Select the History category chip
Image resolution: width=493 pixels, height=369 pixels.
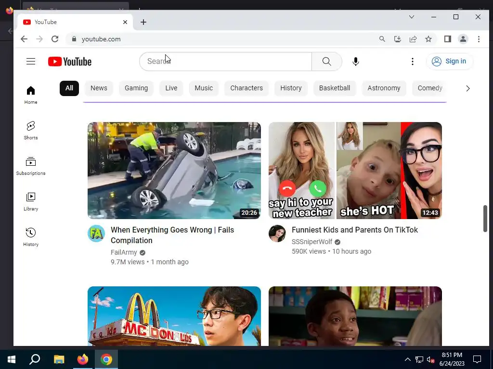click(291, 88)
